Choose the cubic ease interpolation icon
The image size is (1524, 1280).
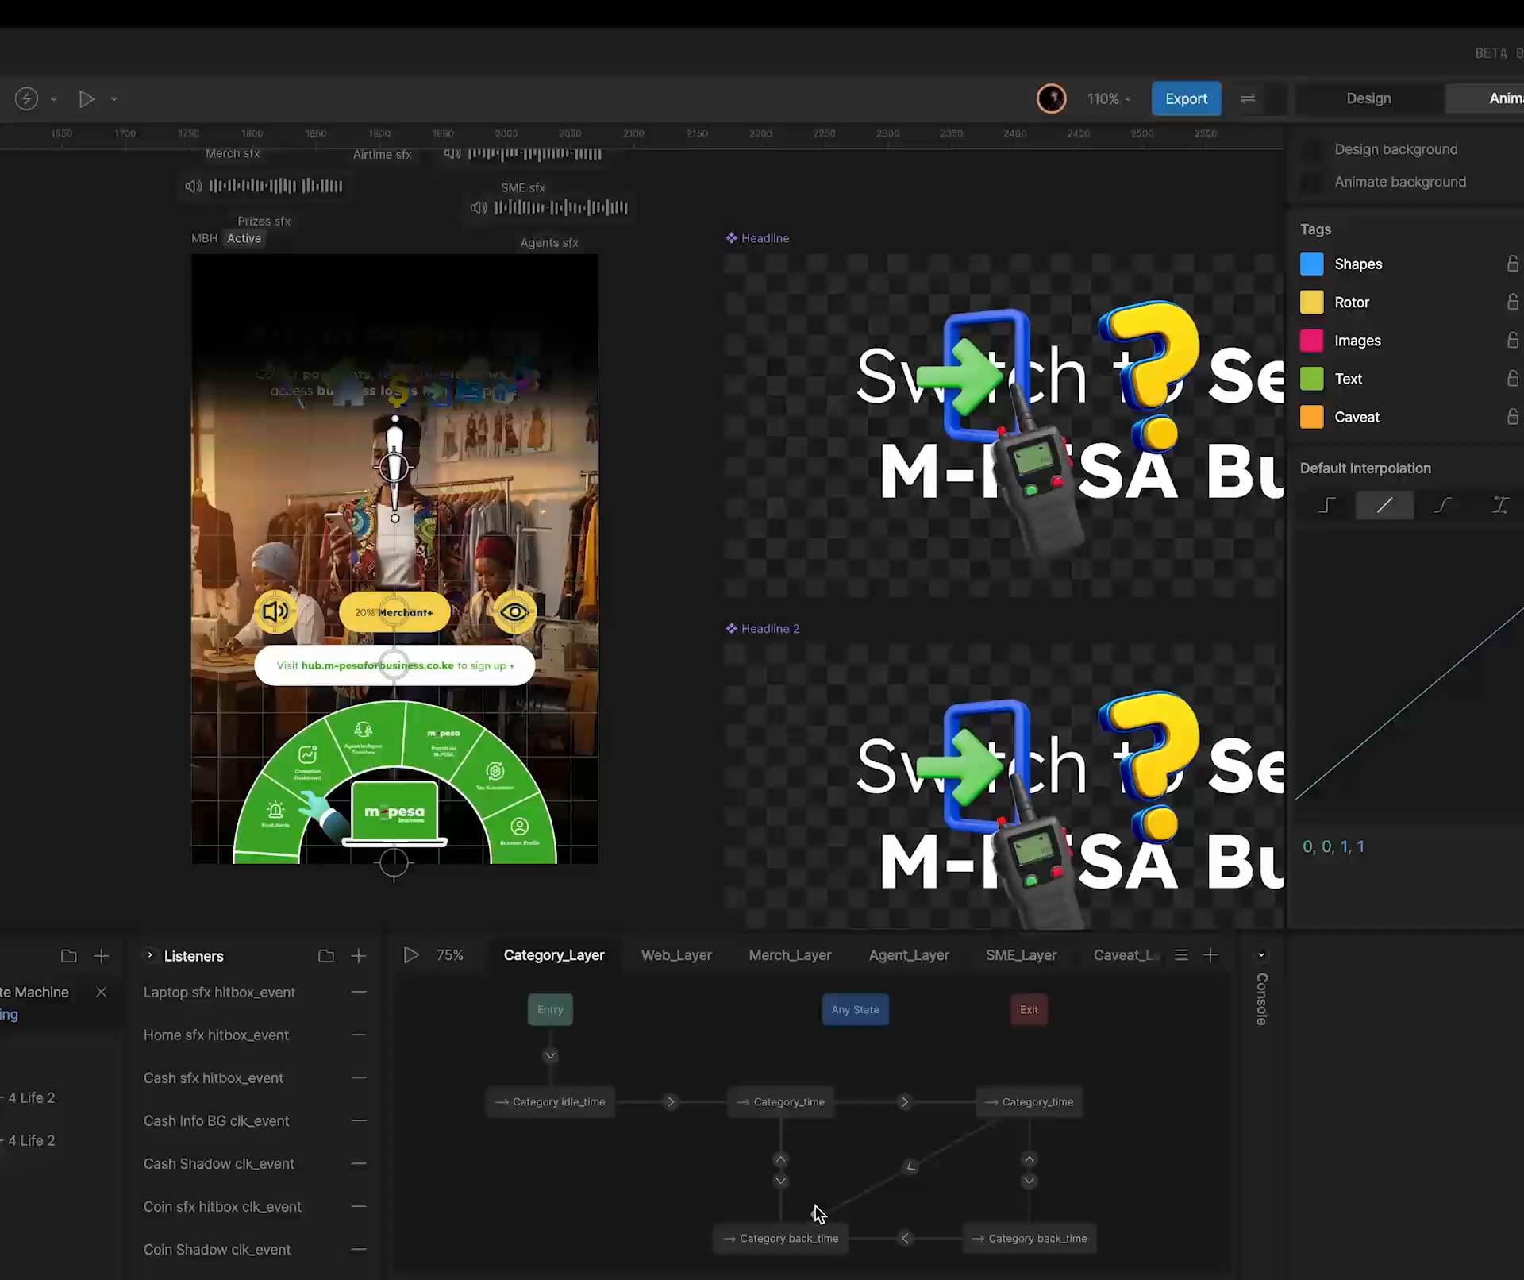click(x=1443, y=505)
